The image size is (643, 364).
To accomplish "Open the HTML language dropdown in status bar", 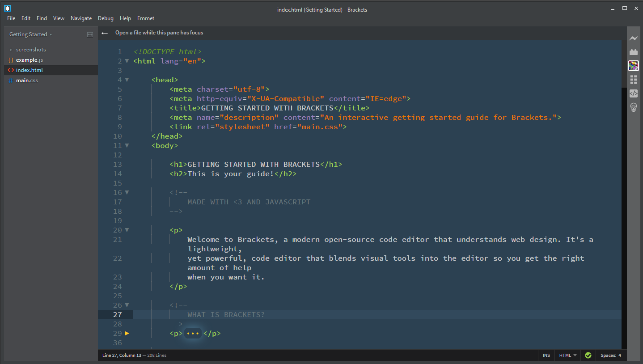I will (568, 356).
